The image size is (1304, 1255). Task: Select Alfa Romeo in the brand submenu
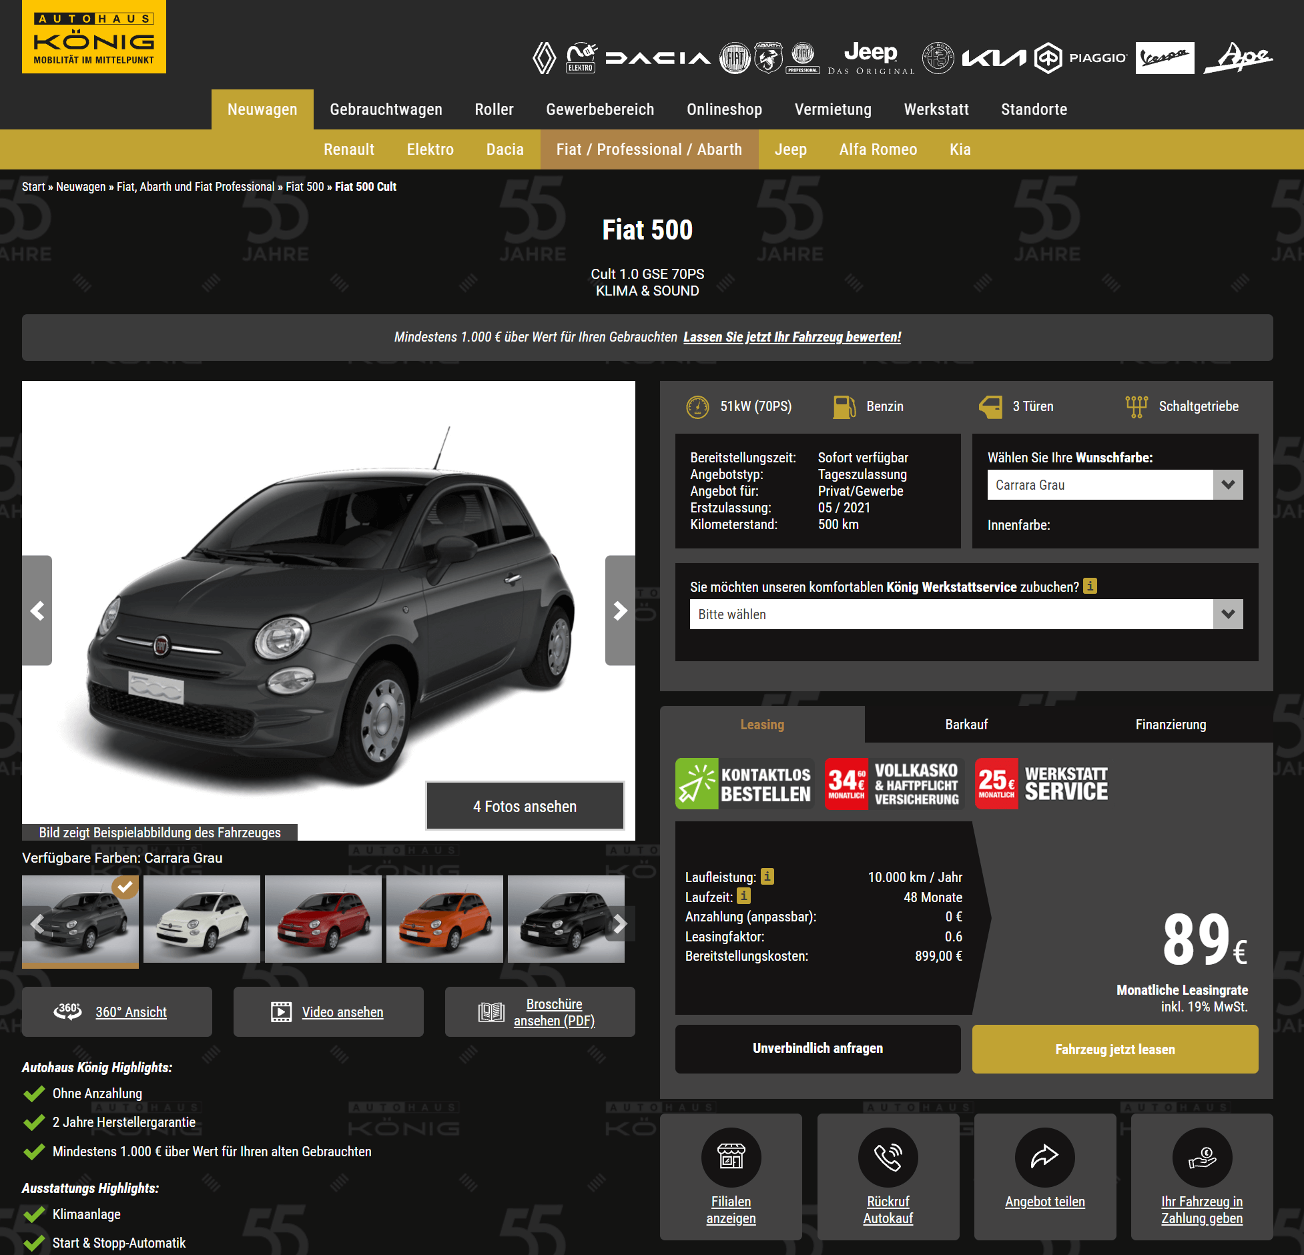[878, 149]
